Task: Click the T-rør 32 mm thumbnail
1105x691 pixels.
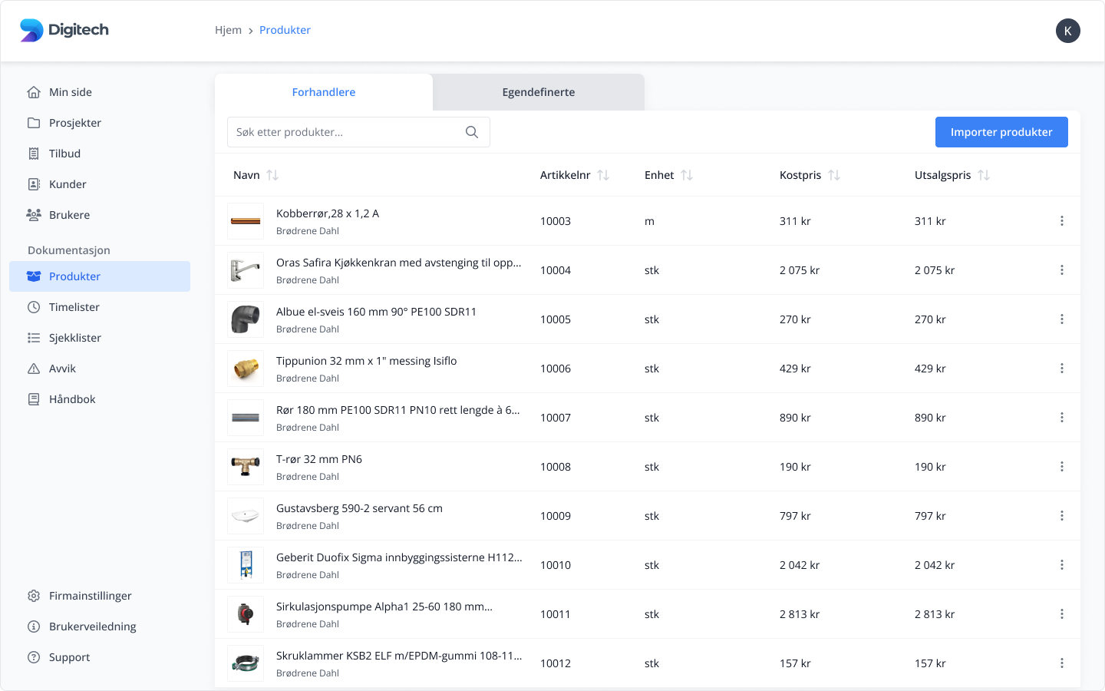Action: (246, 467)
